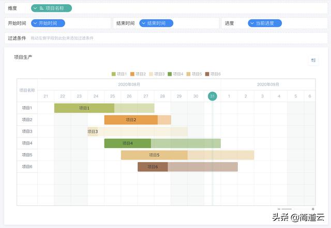Screen dimensions: 331x228
Task: Open dropdown arrow on 项目名称 dimension pill
Action: coord(35,8)
